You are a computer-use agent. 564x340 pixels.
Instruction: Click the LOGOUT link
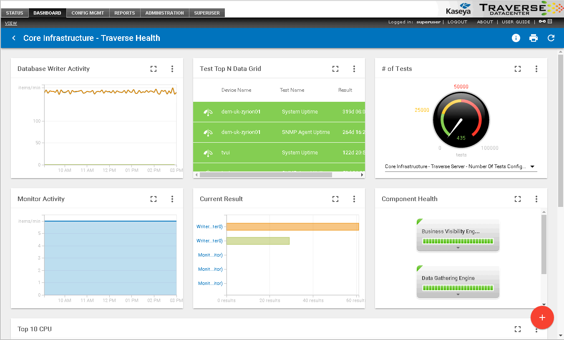tap(457, 22)
